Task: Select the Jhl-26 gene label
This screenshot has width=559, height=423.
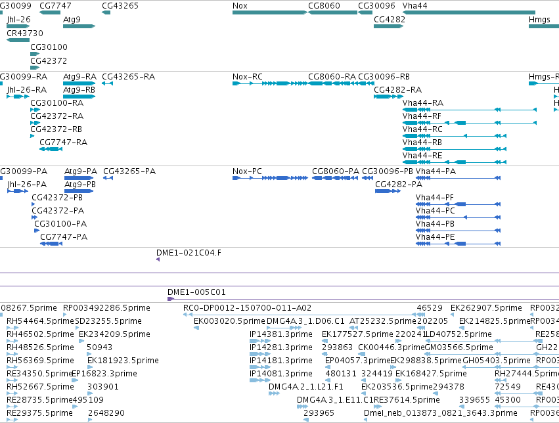Action: 18,19
